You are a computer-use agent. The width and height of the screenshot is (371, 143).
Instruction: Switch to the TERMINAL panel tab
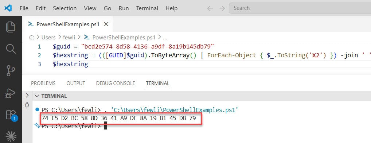pos(157,83)
